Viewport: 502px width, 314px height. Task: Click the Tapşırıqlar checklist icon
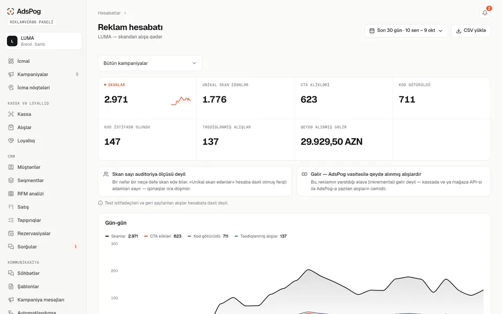click(11, 220)
